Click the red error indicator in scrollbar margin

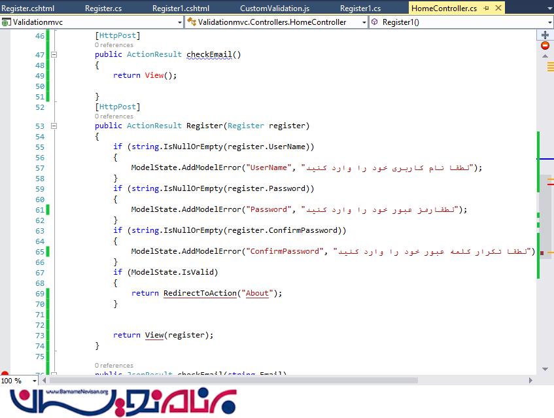pyautogui.click(x=545, y=46)
